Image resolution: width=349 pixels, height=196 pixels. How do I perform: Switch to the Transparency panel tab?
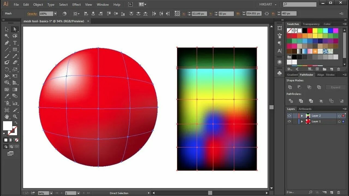311,24
